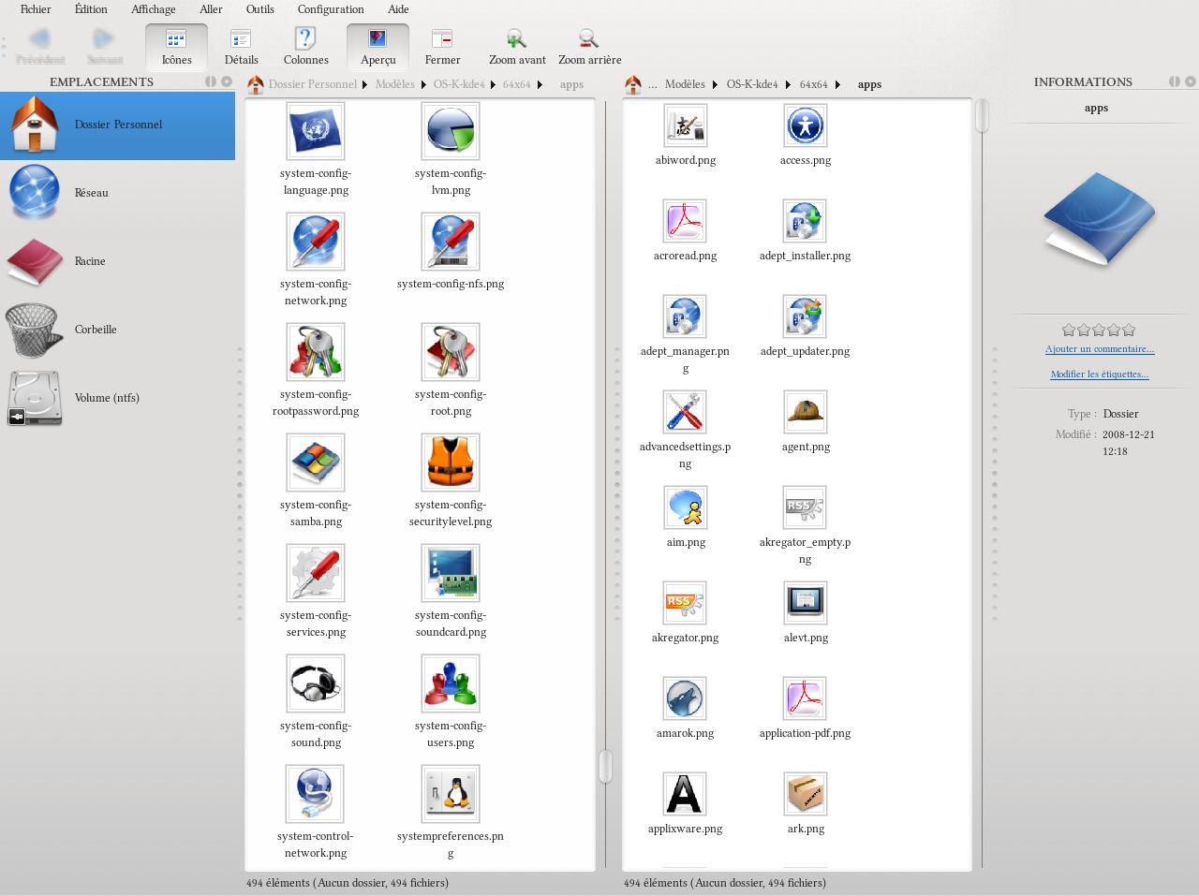This screenshot has height=896, width=1199.
Task: Select akregator.png RSS icon
Action: 685,603
